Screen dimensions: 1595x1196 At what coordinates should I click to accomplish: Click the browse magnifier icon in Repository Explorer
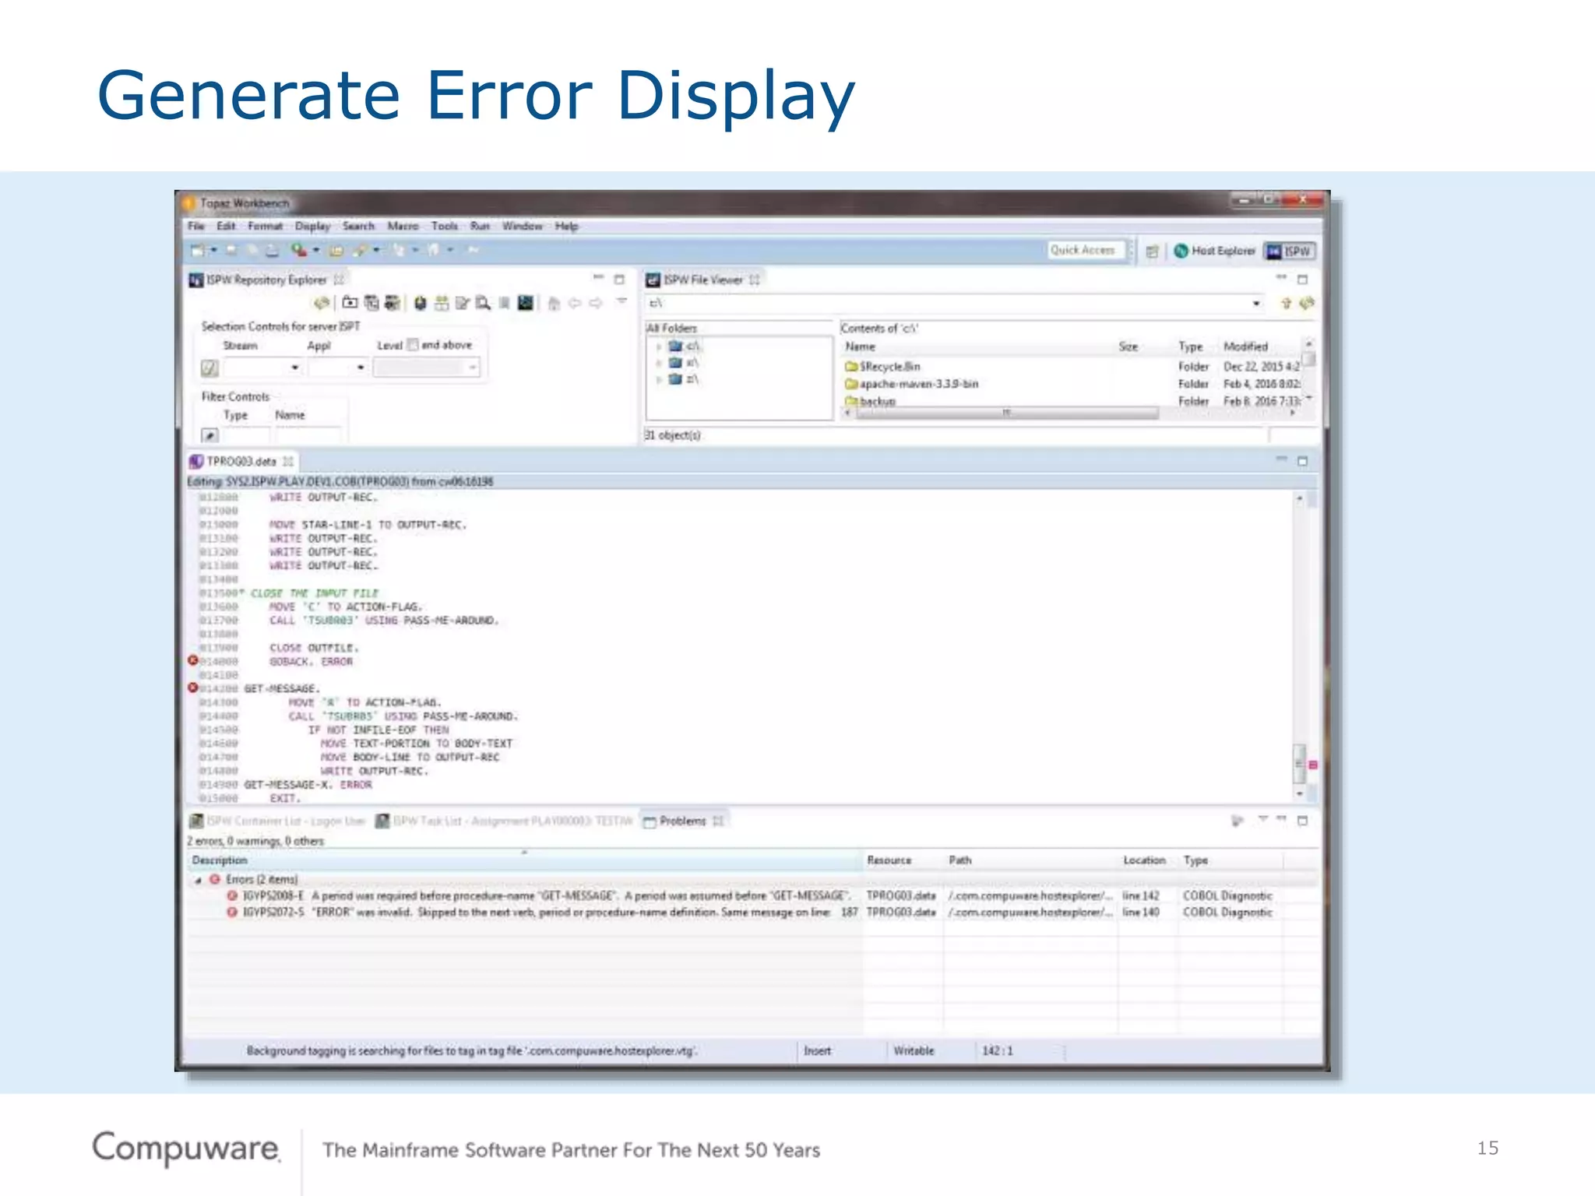coord(484,303)
